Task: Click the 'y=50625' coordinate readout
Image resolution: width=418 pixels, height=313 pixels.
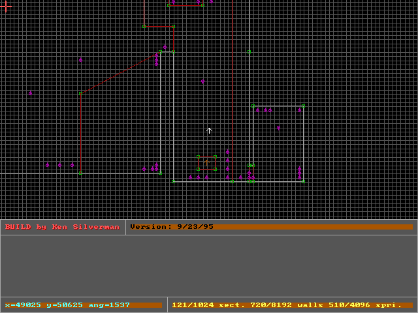Action: (65, 305)
